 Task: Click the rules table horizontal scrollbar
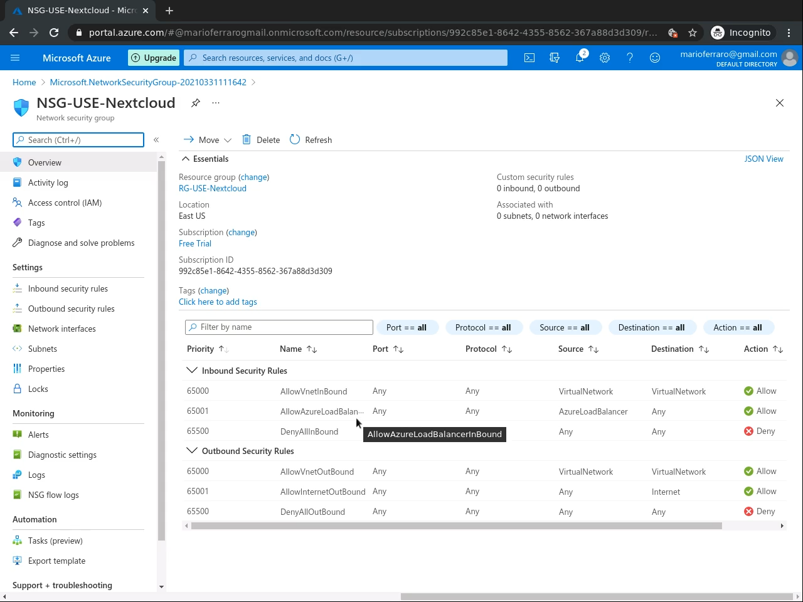coord(457,526)
